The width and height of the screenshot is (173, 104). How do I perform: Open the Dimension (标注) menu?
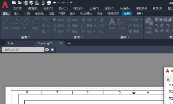coord(125,8)
